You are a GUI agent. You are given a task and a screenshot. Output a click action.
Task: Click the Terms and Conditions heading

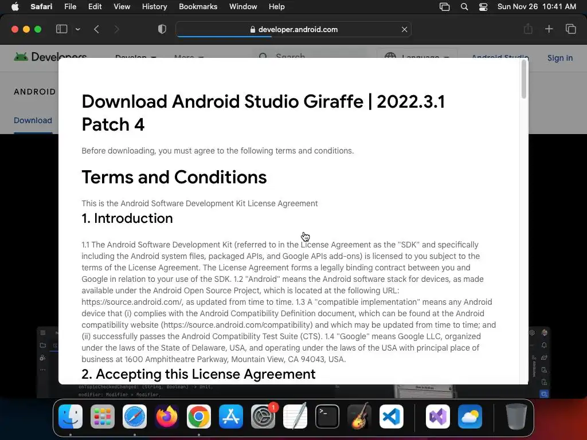coord(174,177)
